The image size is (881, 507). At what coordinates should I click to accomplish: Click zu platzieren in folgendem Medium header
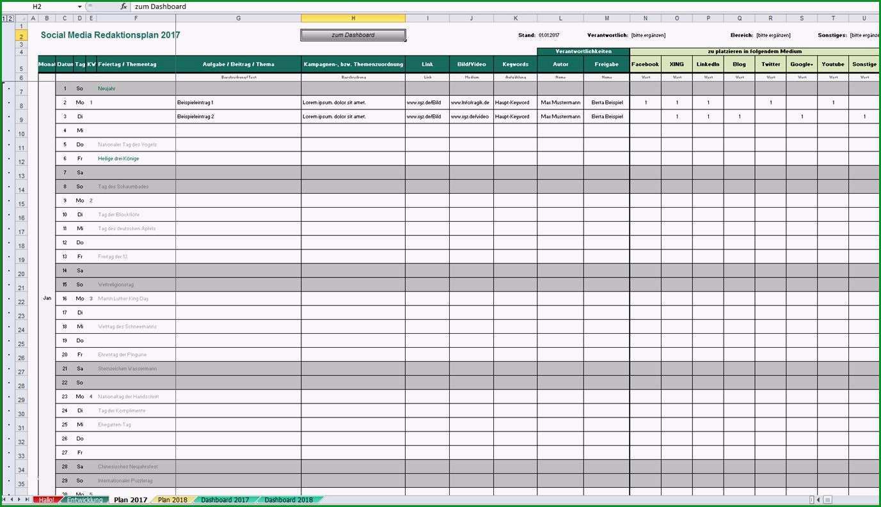pyautogui.click(x=755, y=51)
